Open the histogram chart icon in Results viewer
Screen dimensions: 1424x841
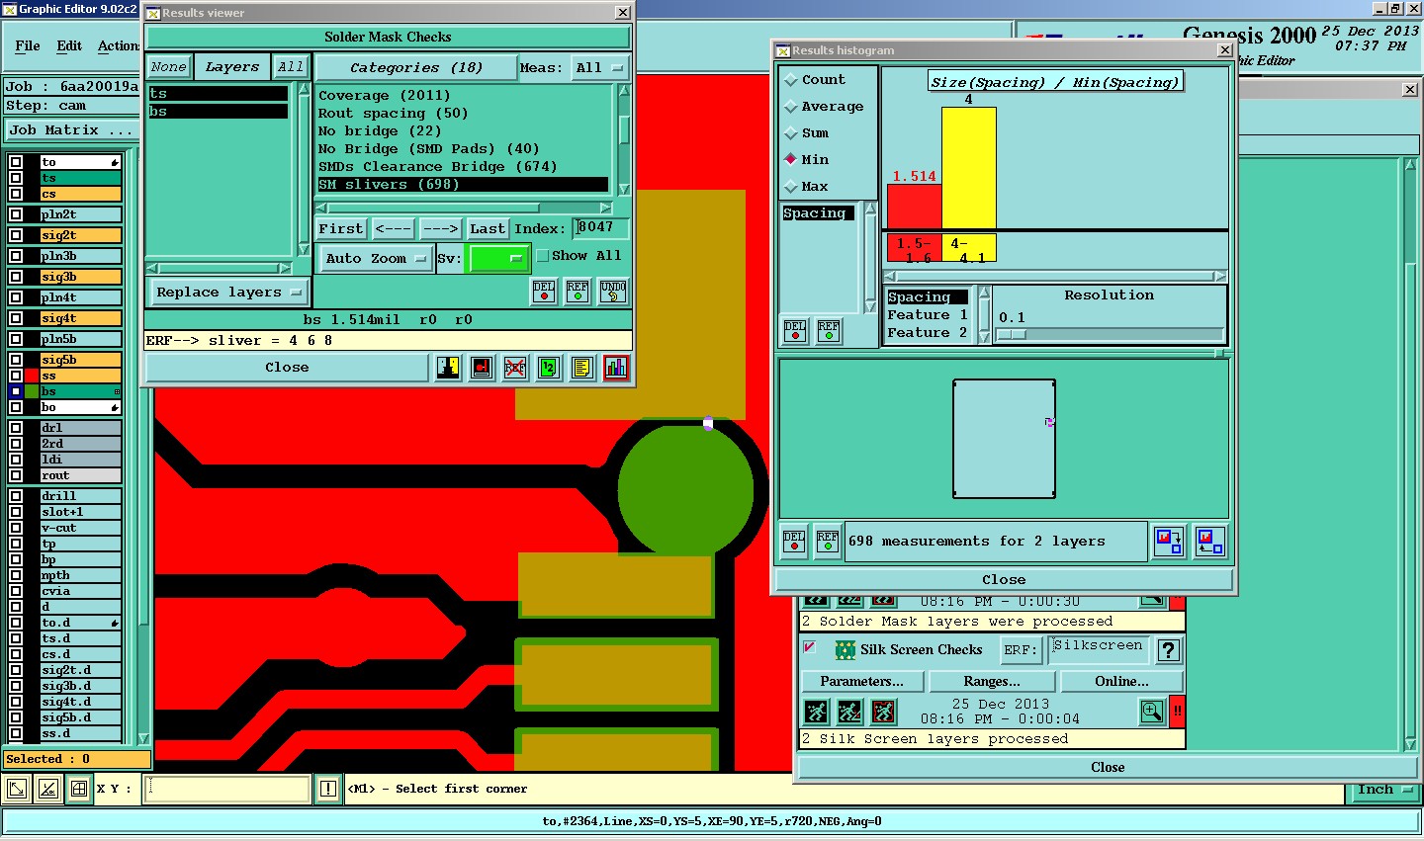tap(616, 368)
